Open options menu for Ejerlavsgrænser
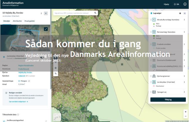 pyautogui.click(x=184, y=76)
